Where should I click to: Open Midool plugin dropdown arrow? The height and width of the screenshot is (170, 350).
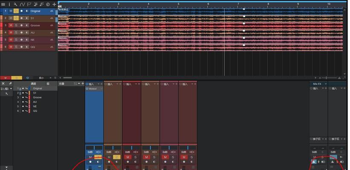coord(101,89)
